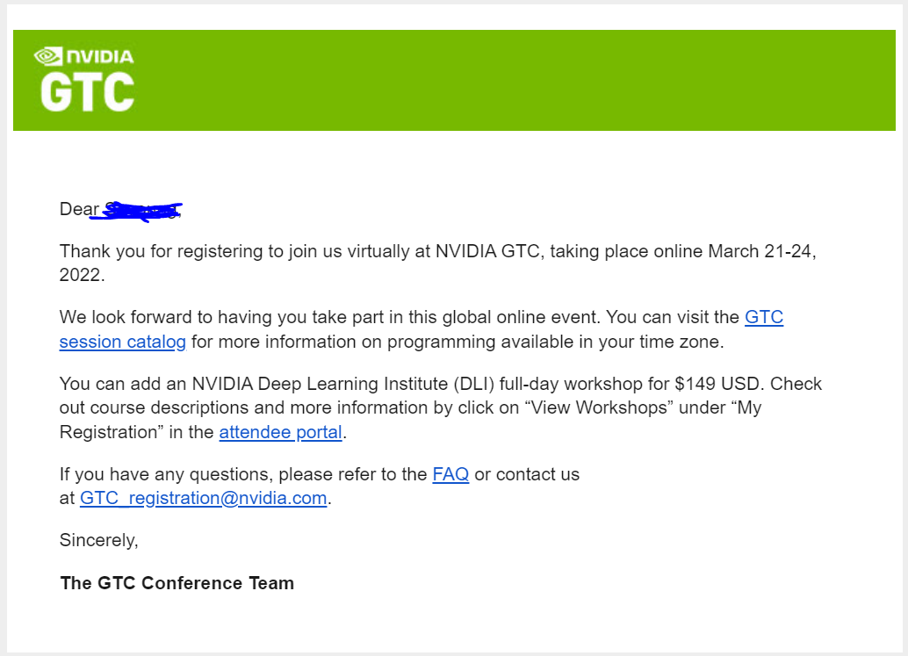Image resolution: width=908 pixels, height=656 pixels.
Task: Click the GTC_registration@nvidia.com email link
Action: 203,498
